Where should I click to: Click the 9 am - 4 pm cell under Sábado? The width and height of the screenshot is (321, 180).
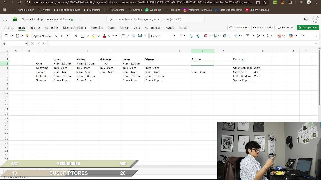202,72
